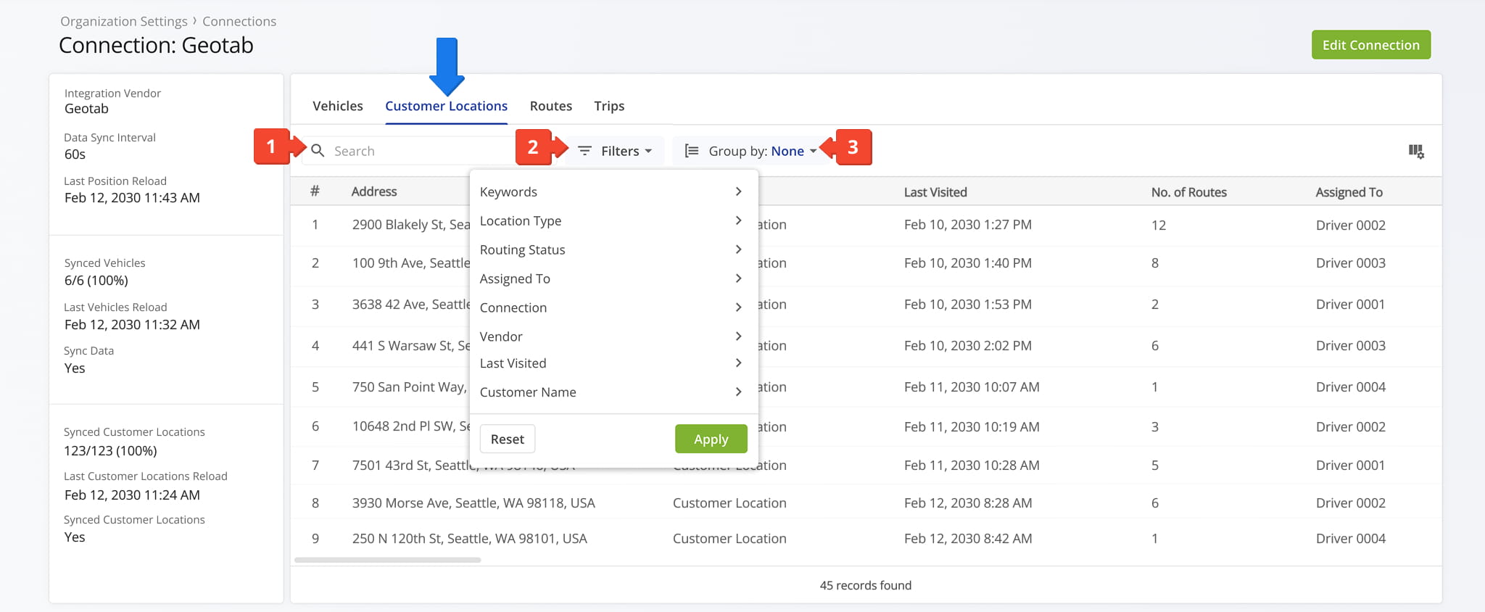Expand the Vendor filter
The height and width of the screenshot is (612, 1485).
pos(613,336)
